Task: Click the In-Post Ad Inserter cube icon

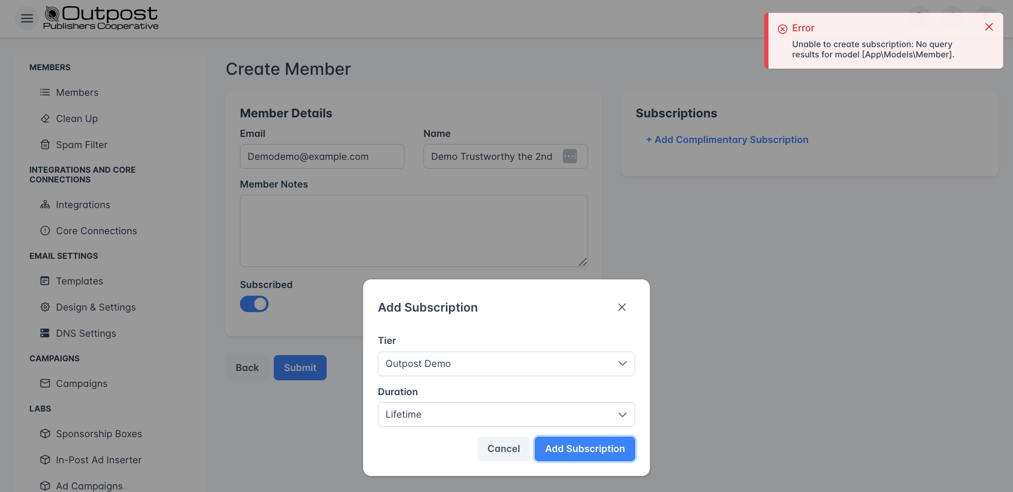Action: pyautogui.click(x=45, y=460)
